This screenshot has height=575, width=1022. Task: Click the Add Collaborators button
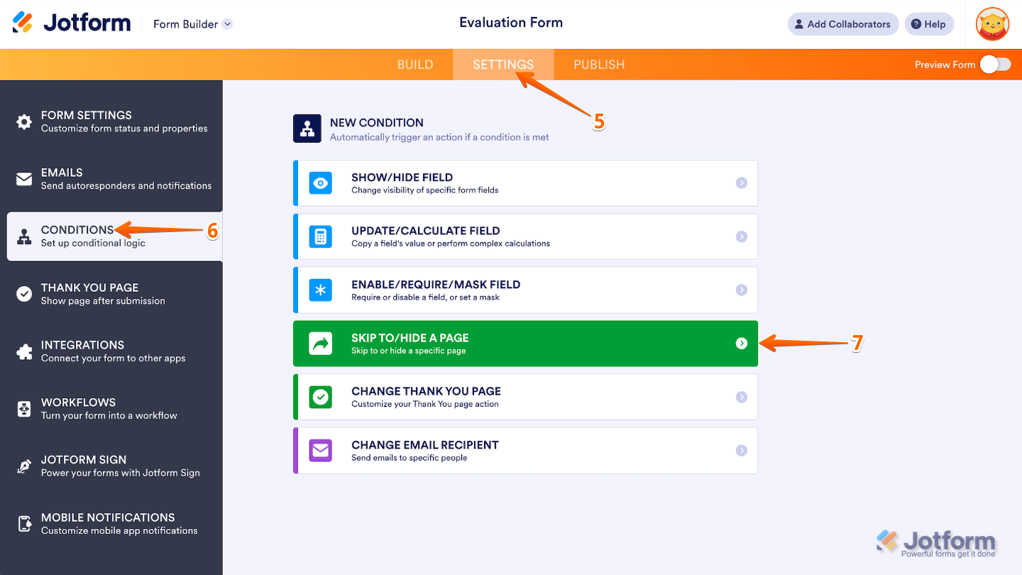click(x=842, y=23)
